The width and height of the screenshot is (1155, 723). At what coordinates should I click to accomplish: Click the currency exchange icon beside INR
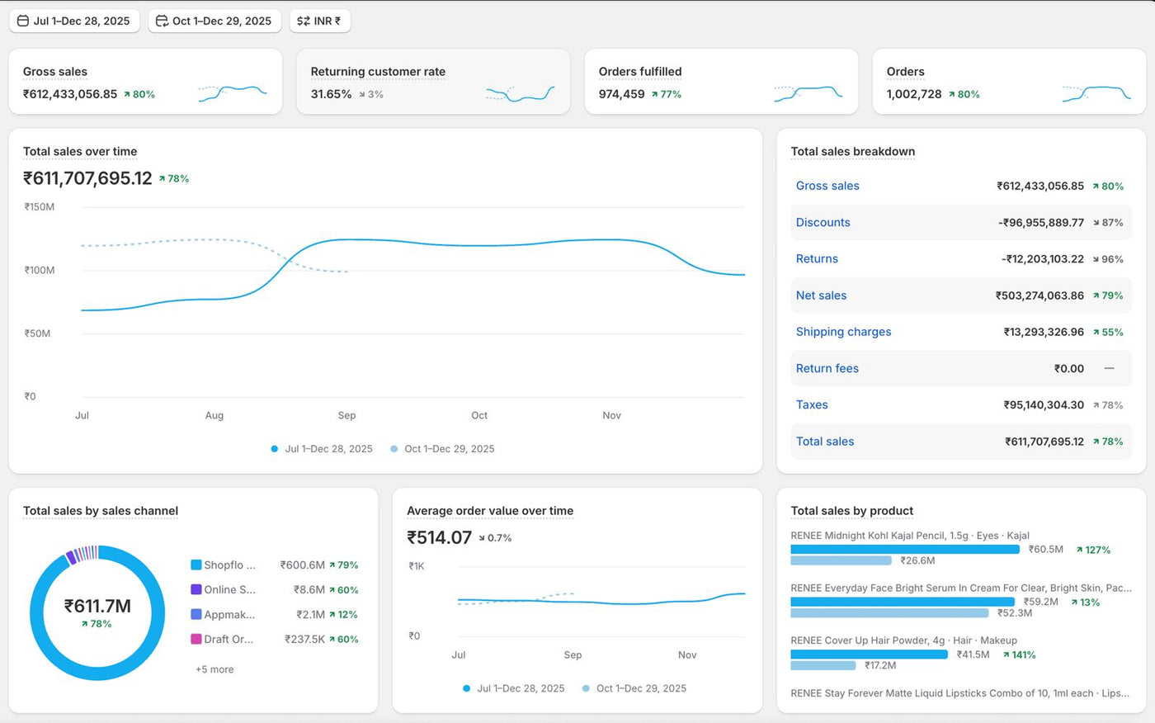pyautogui.click(x=304, y=21)
